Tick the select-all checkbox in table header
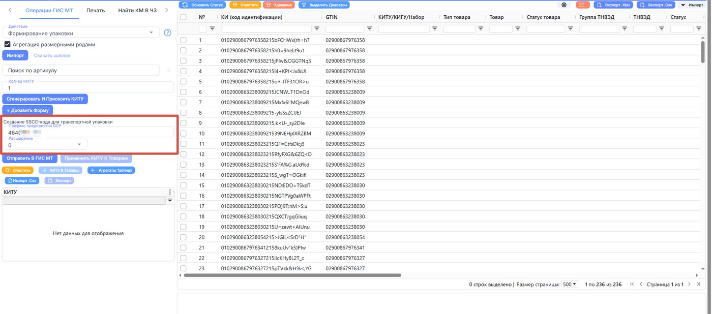 click(183, 17)
